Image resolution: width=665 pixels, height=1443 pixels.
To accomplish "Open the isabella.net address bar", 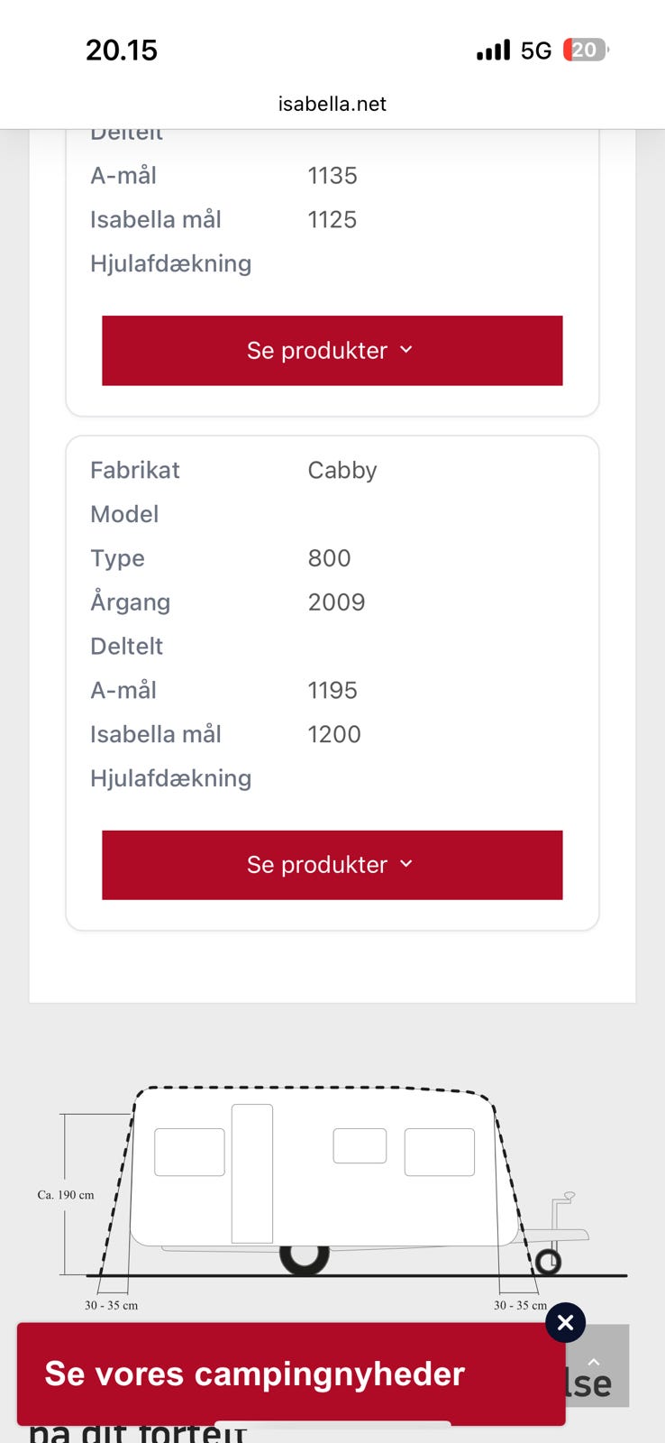I will click(x=332, y=104).
